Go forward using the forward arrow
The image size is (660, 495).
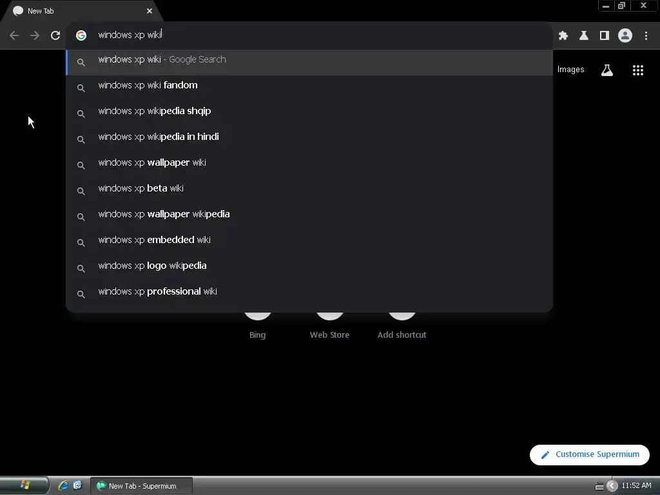(x=35, y=35)
